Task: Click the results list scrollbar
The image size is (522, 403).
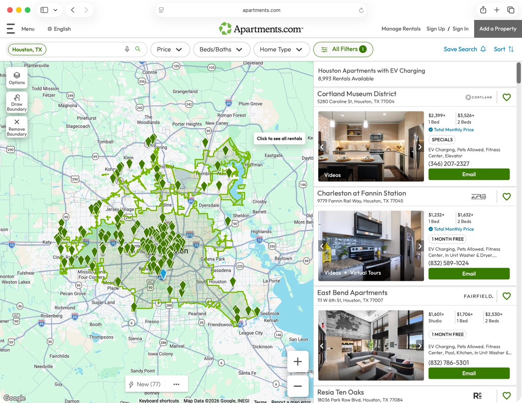Action: 519,73
